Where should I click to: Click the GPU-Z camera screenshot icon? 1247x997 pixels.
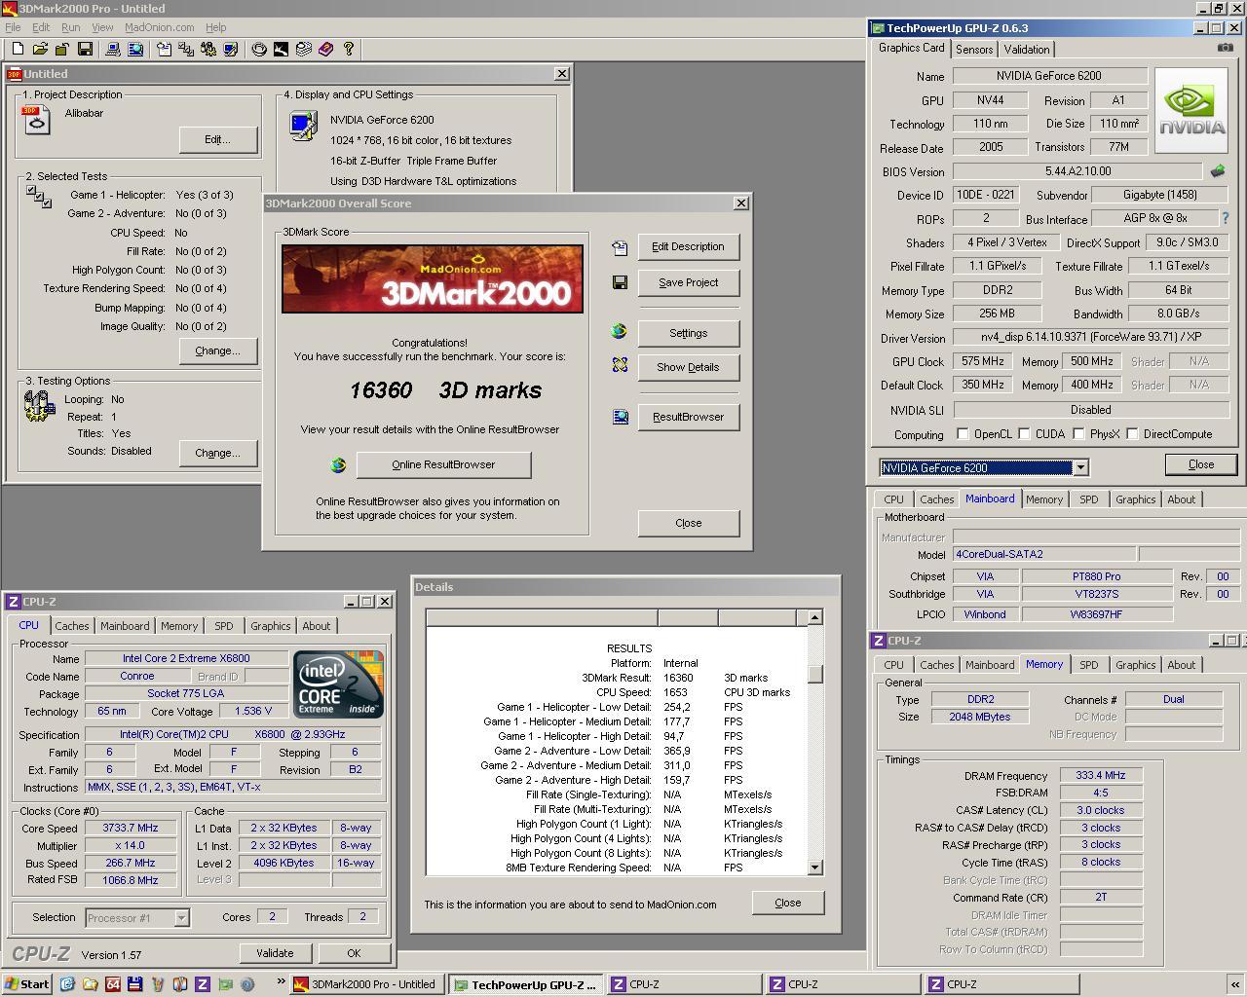coord(1225,48)
